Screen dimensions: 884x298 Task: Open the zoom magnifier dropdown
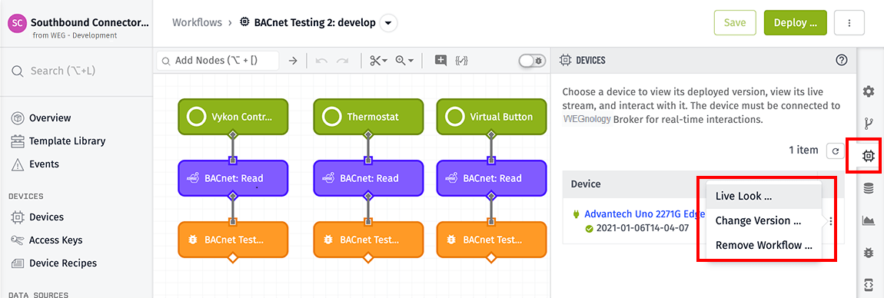pos(405,61)
